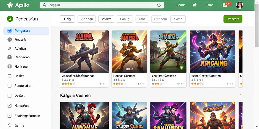259x129 pixels.
Task: Open the Some link in top bar
Action: 181,5
